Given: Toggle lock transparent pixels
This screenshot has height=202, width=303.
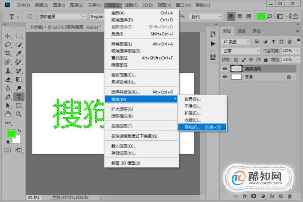Looking at the screenshot, I should tap(236, 59).
